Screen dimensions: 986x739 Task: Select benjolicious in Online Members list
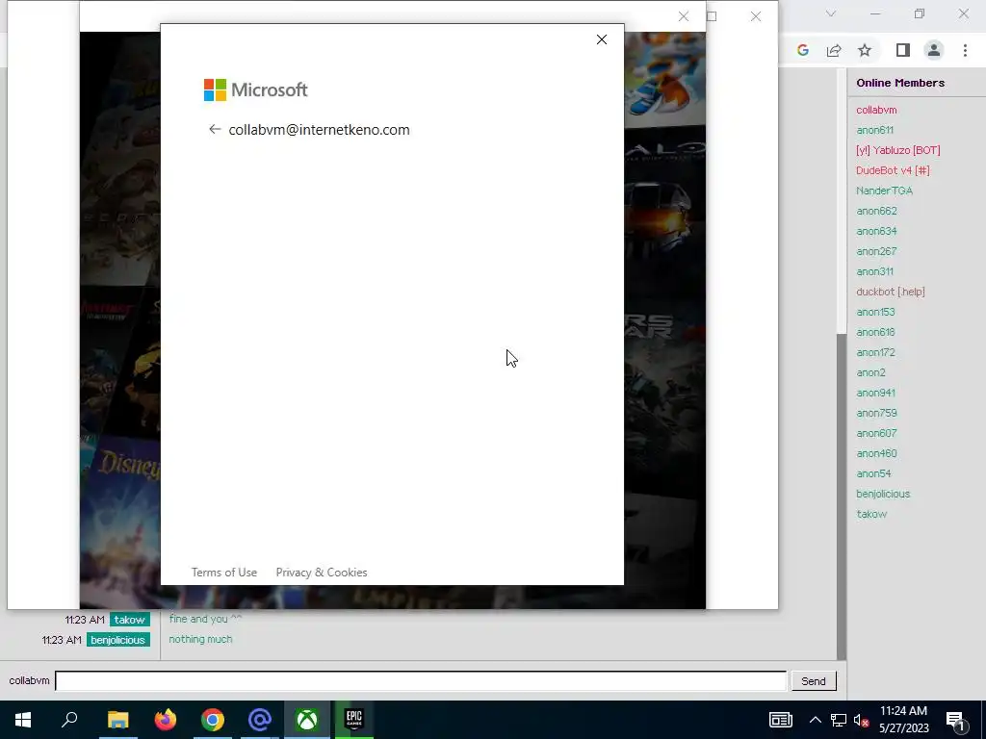[883, 494]
